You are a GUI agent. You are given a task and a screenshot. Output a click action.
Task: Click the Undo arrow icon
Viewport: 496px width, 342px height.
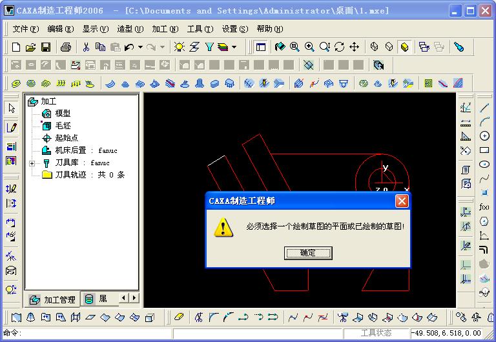(129, 47)
